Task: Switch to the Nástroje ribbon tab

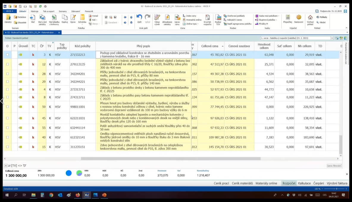Action: click(x=35, y=11)
